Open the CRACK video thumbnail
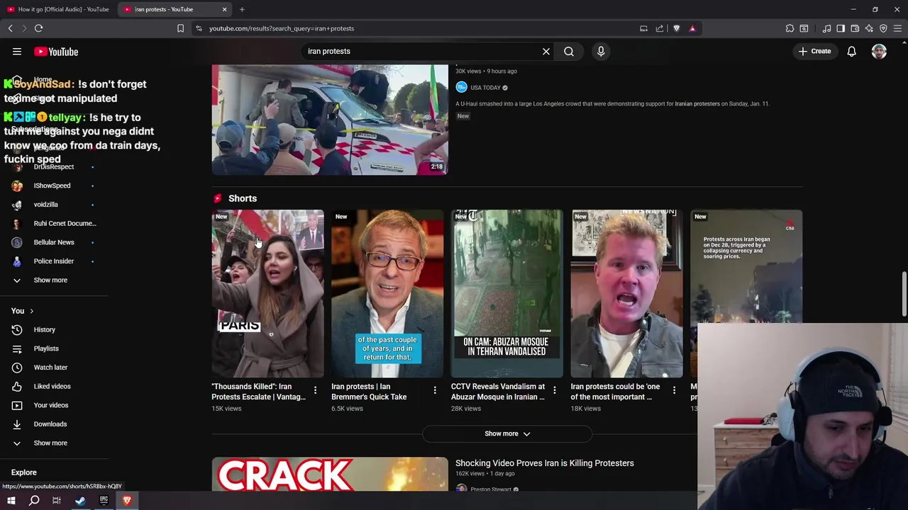 tap(330, 474)
